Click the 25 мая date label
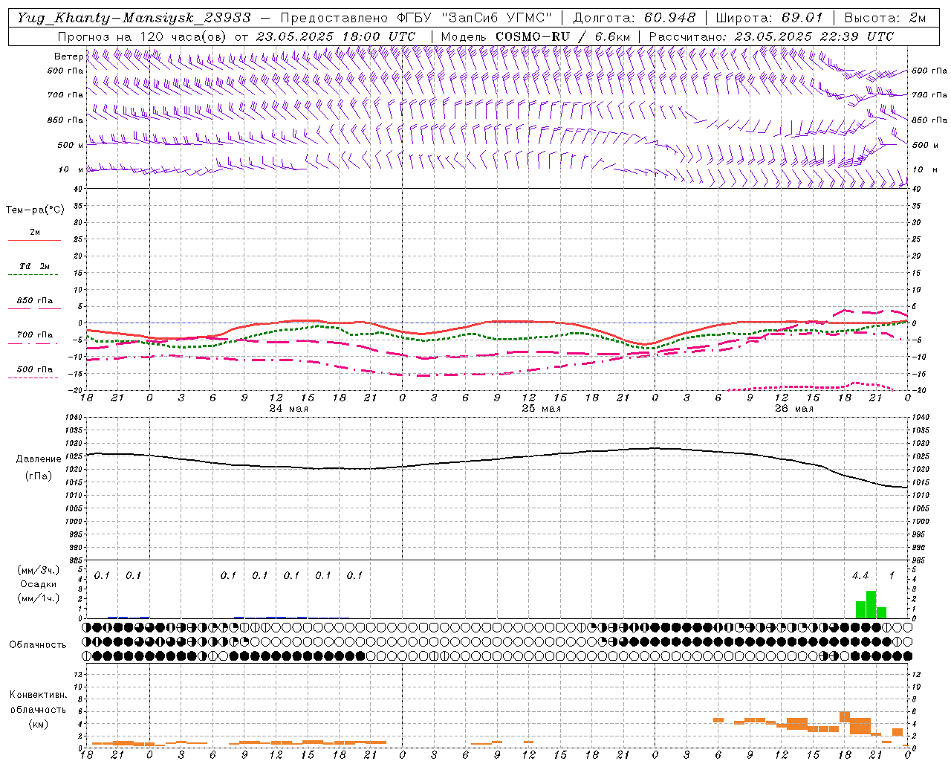 click(x=541, y=409)
